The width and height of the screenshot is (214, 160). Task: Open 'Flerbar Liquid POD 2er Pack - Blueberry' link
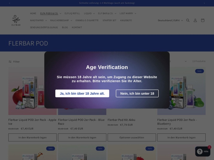(177, 122)
